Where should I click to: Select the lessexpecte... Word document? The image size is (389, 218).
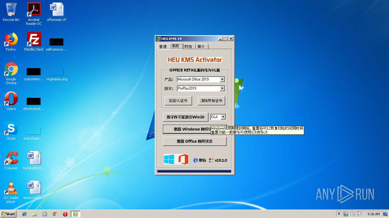point(34,190)
